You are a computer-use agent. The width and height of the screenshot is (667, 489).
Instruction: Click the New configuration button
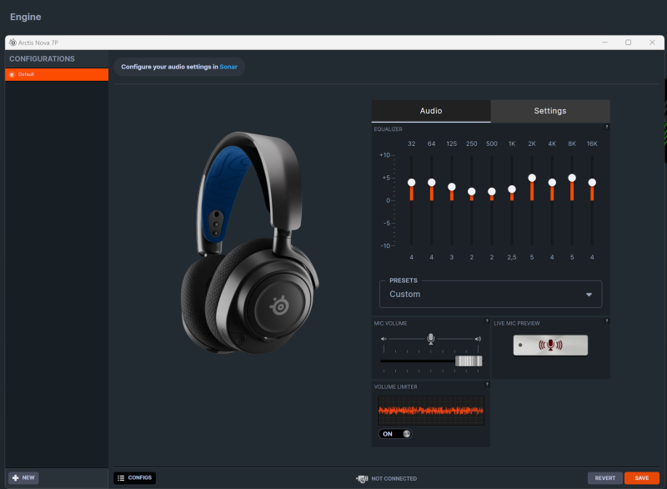pyautogui.click(x=24, y=478)
